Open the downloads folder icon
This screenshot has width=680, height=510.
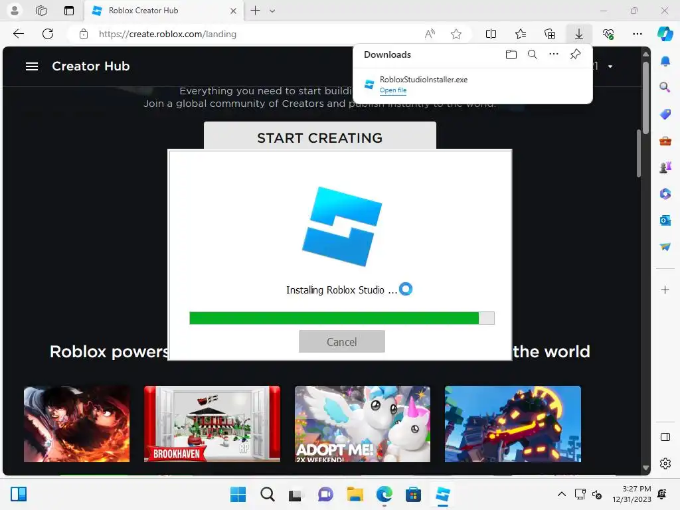point(511,54)
